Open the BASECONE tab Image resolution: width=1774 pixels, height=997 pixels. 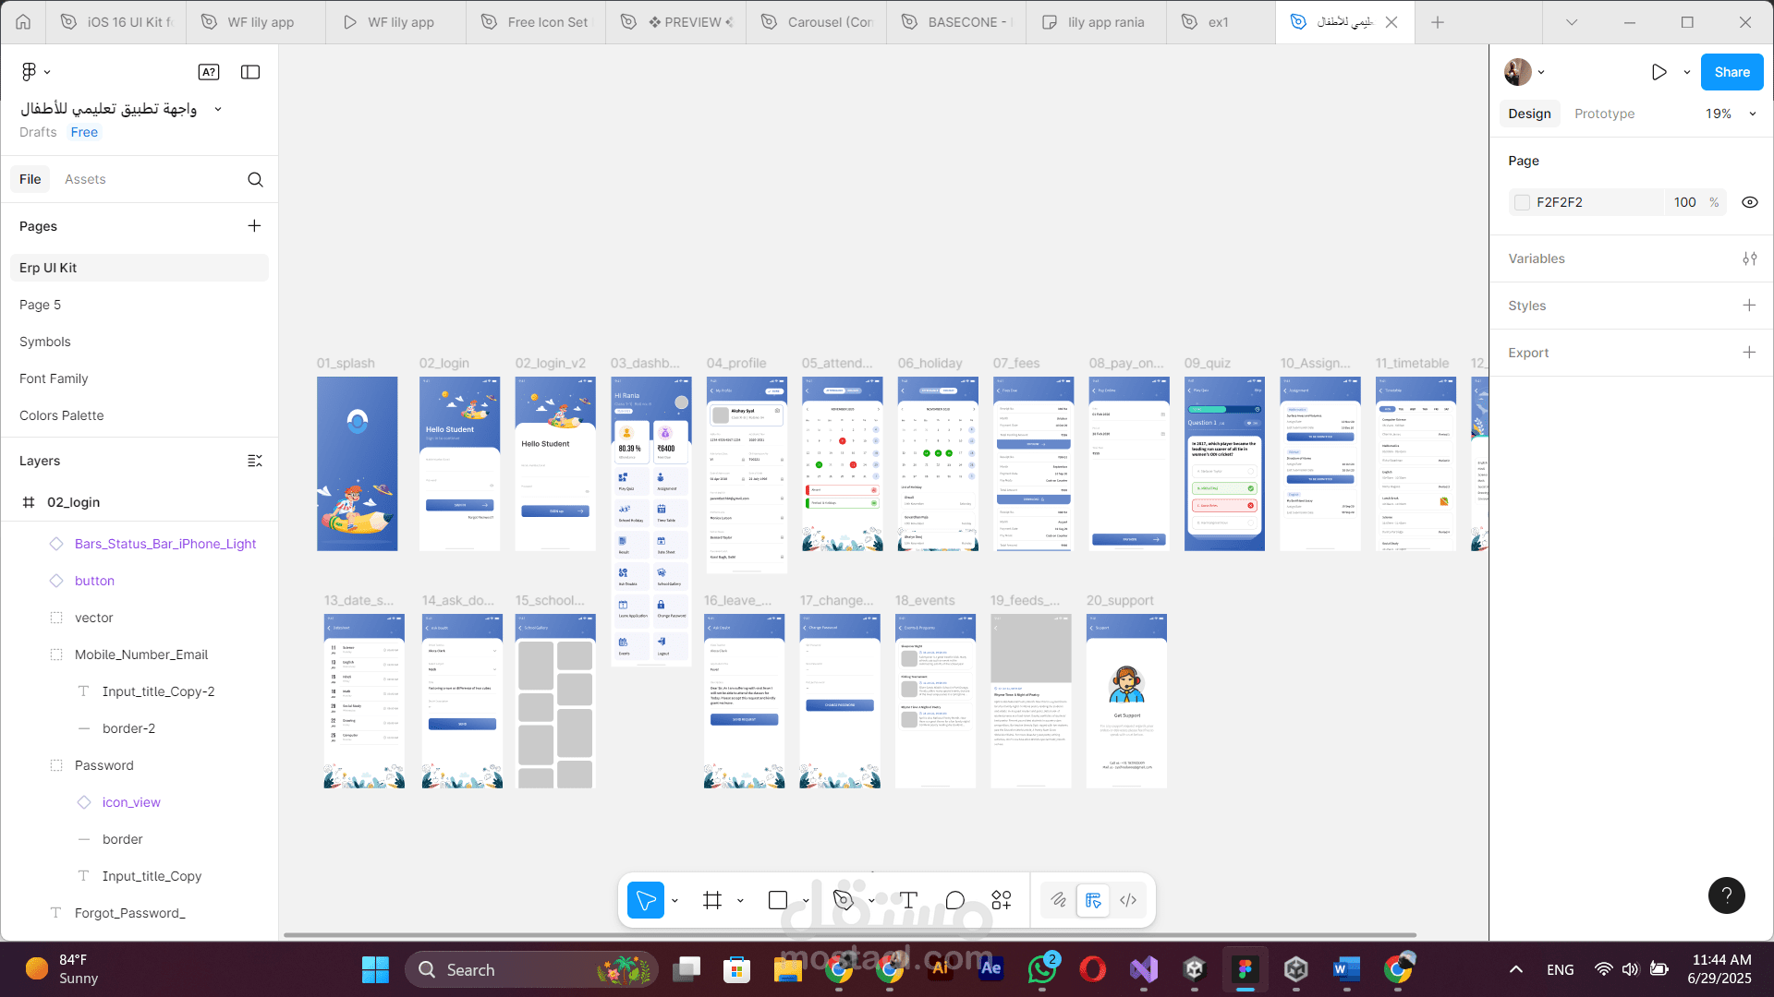click(956, 22)
